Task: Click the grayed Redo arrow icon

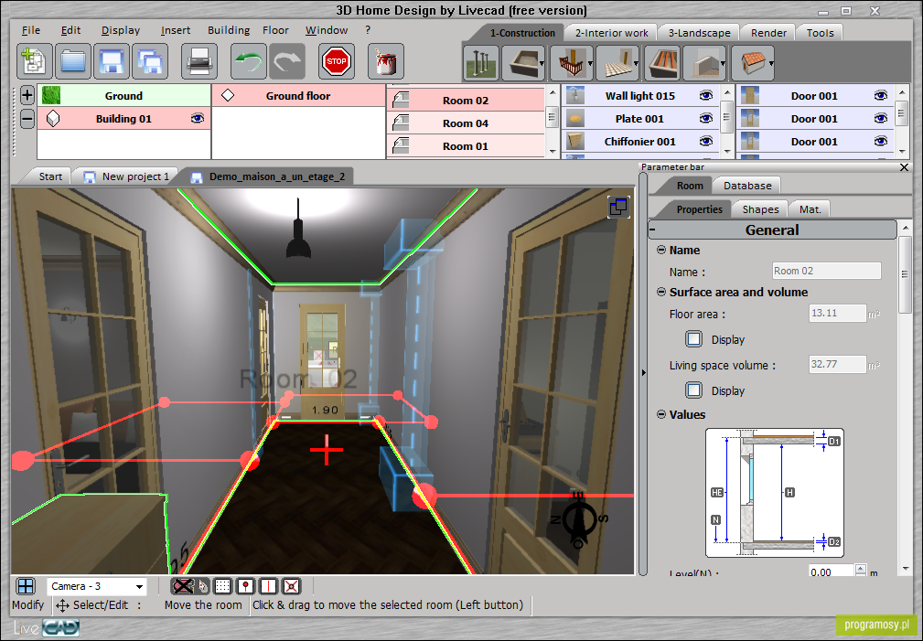Action: 287,61
